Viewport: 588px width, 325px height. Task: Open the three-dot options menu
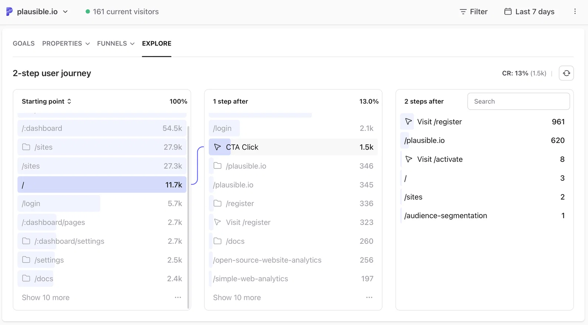coord(575,12)
